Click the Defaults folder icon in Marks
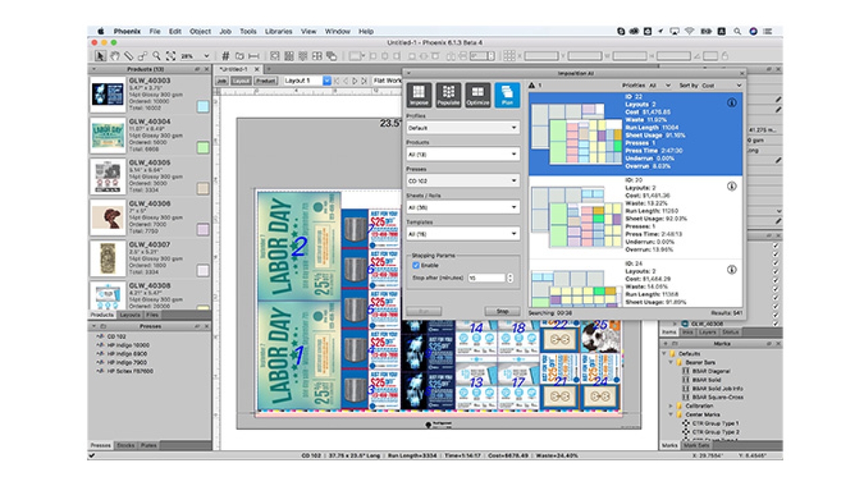 [672, 354]
